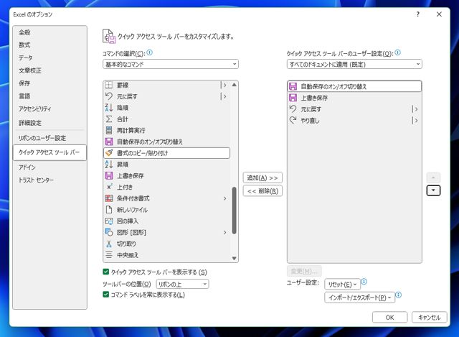Select the undo icon in right toolbar list
459x337 pixels.
293,109
